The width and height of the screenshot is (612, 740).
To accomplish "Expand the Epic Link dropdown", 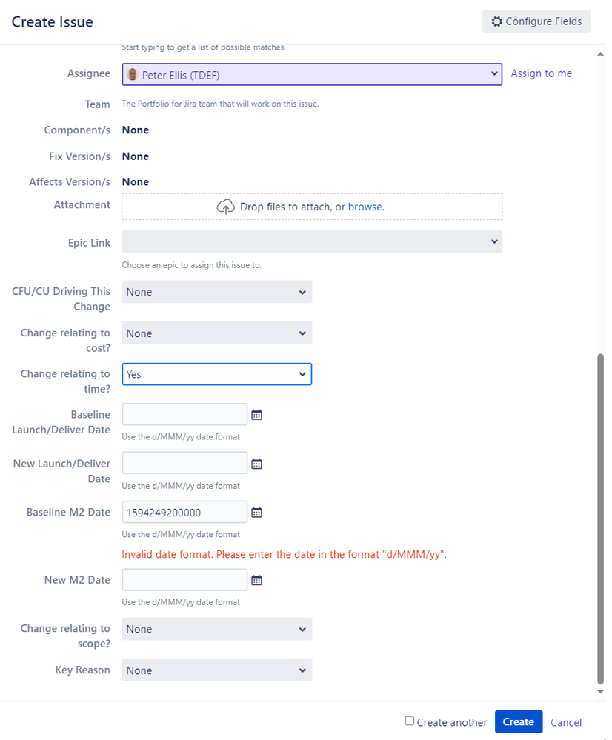I will tap(312, 241).
